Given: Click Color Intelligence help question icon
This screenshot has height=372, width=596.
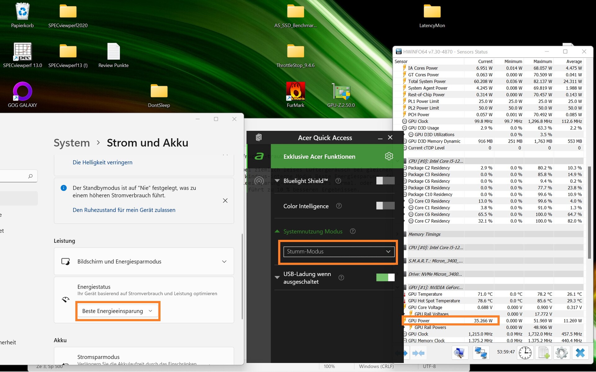Looking at the screenshot, I should 339,206.
